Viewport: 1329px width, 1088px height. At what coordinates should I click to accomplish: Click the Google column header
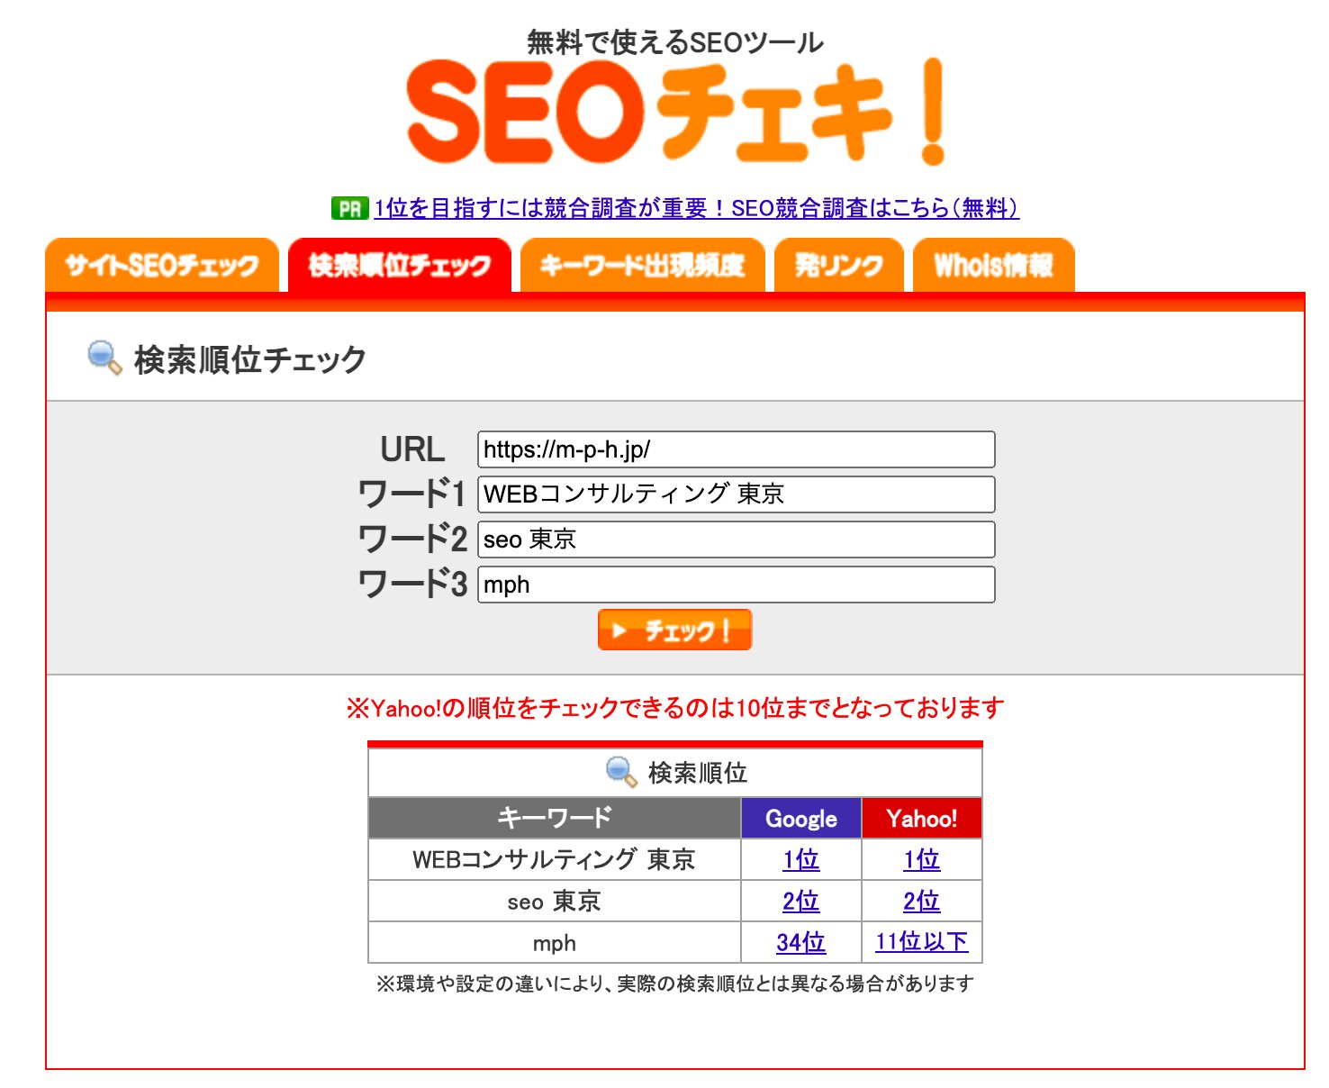pos(801,819)
